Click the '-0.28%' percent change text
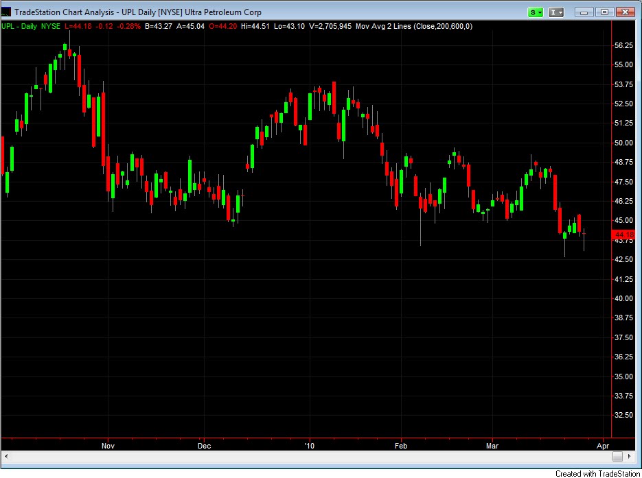642x478 pixels. coord(128,27)
